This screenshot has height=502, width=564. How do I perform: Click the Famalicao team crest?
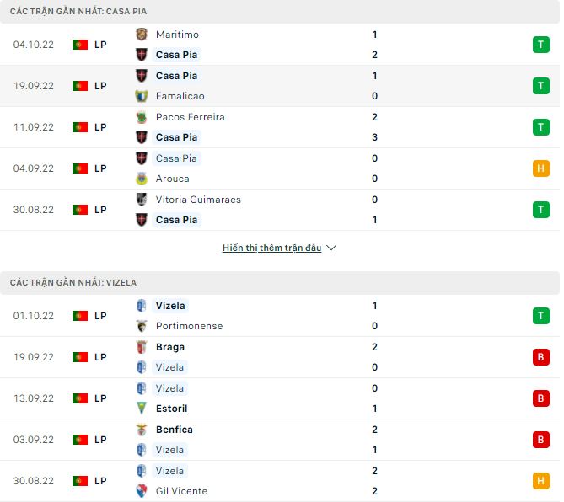[x=142, y=96]
